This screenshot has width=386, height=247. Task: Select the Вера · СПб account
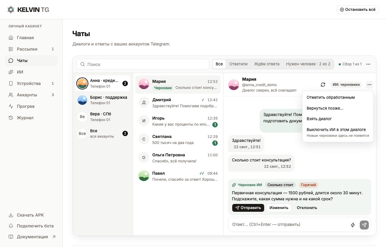coord(103,117)
